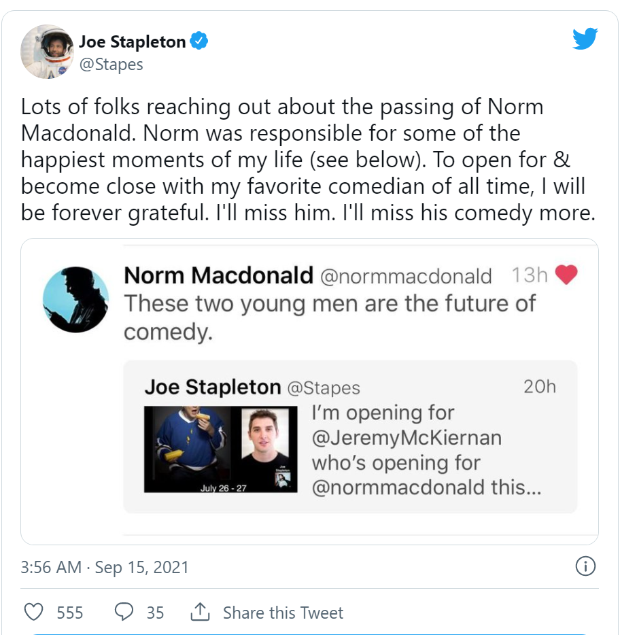Click the 555 likes count

[69, 613]
